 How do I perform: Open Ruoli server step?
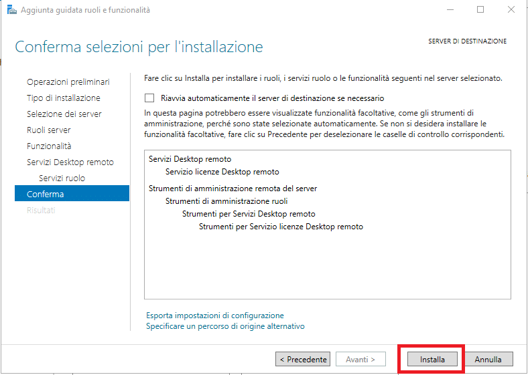pyautogui.click(x=49, y=130)
